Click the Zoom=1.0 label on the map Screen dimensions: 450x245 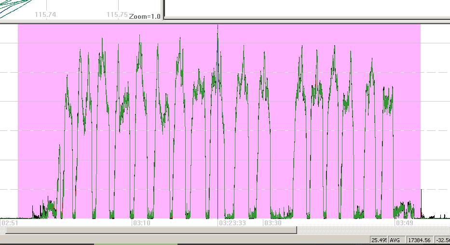pyautogui.click(x=145, y=16)
